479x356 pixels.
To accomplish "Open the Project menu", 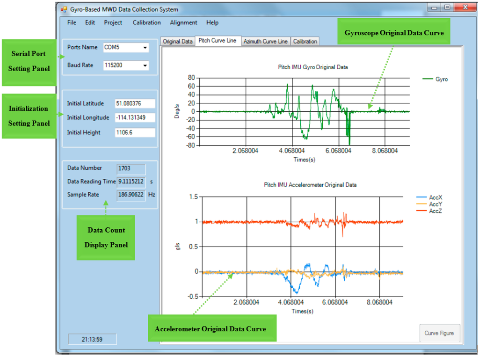I will coord(113,22).
